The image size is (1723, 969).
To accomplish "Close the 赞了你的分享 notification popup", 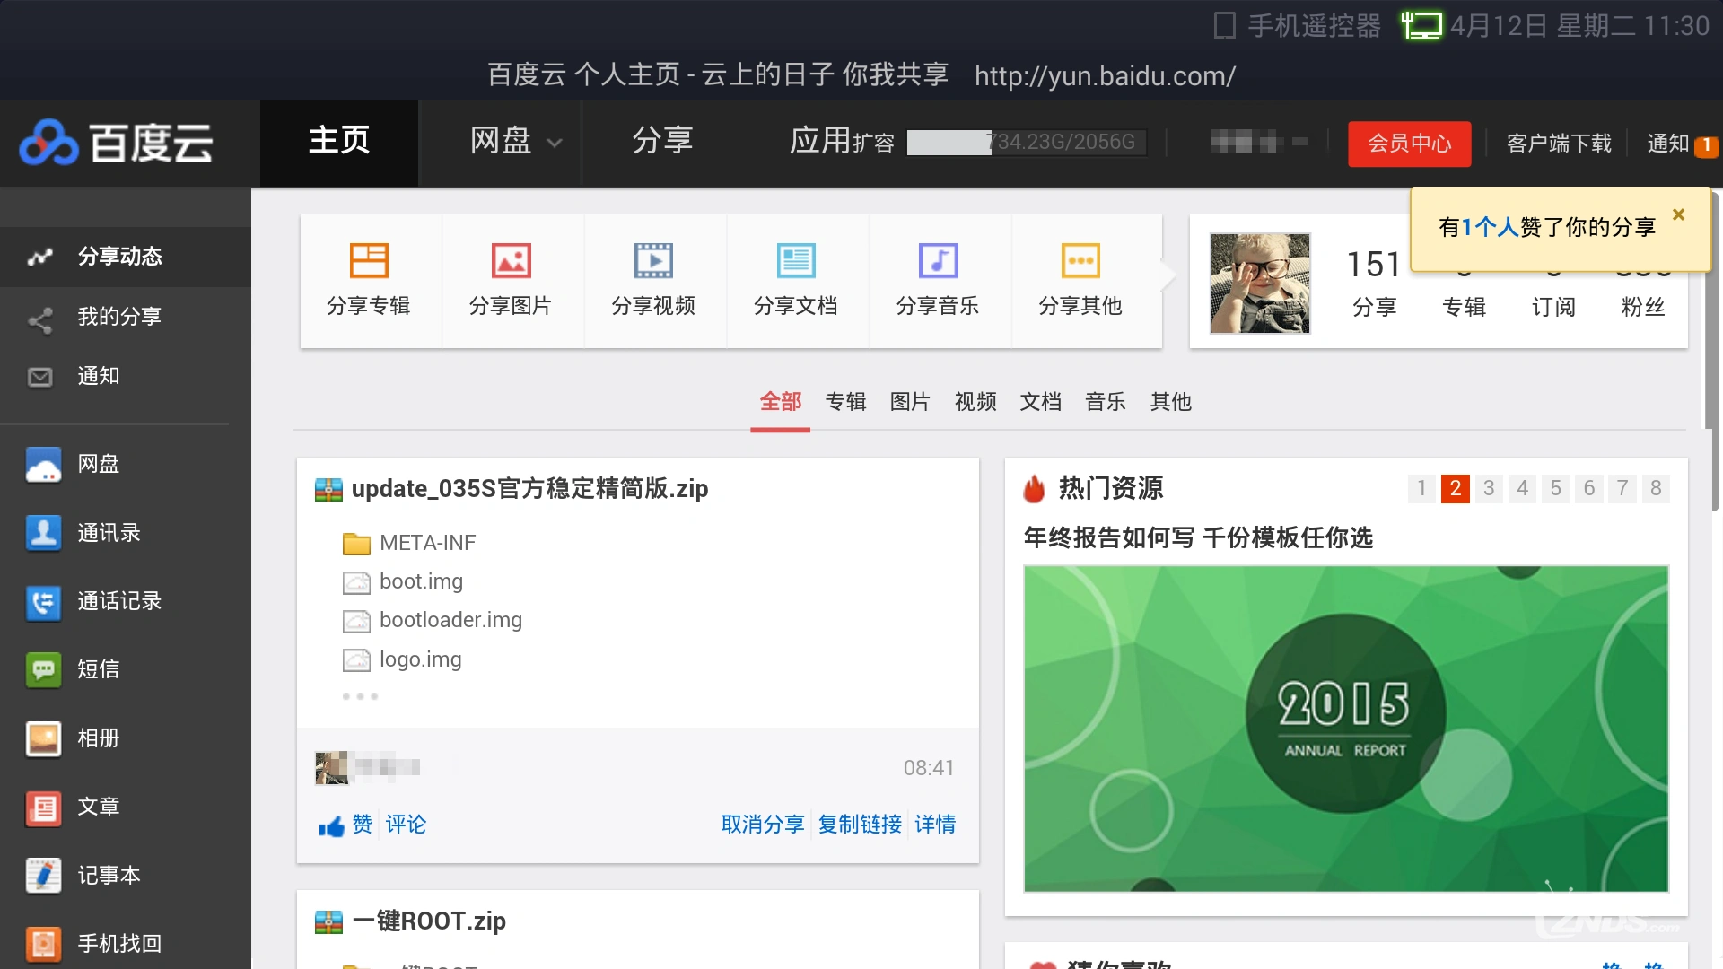I will (x=1678, y=214).
